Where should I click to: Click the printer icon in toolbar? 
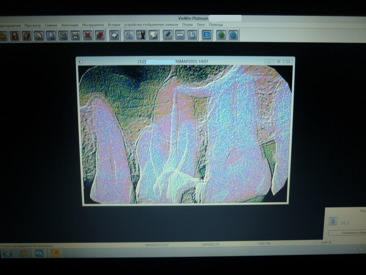click(75, 35)
